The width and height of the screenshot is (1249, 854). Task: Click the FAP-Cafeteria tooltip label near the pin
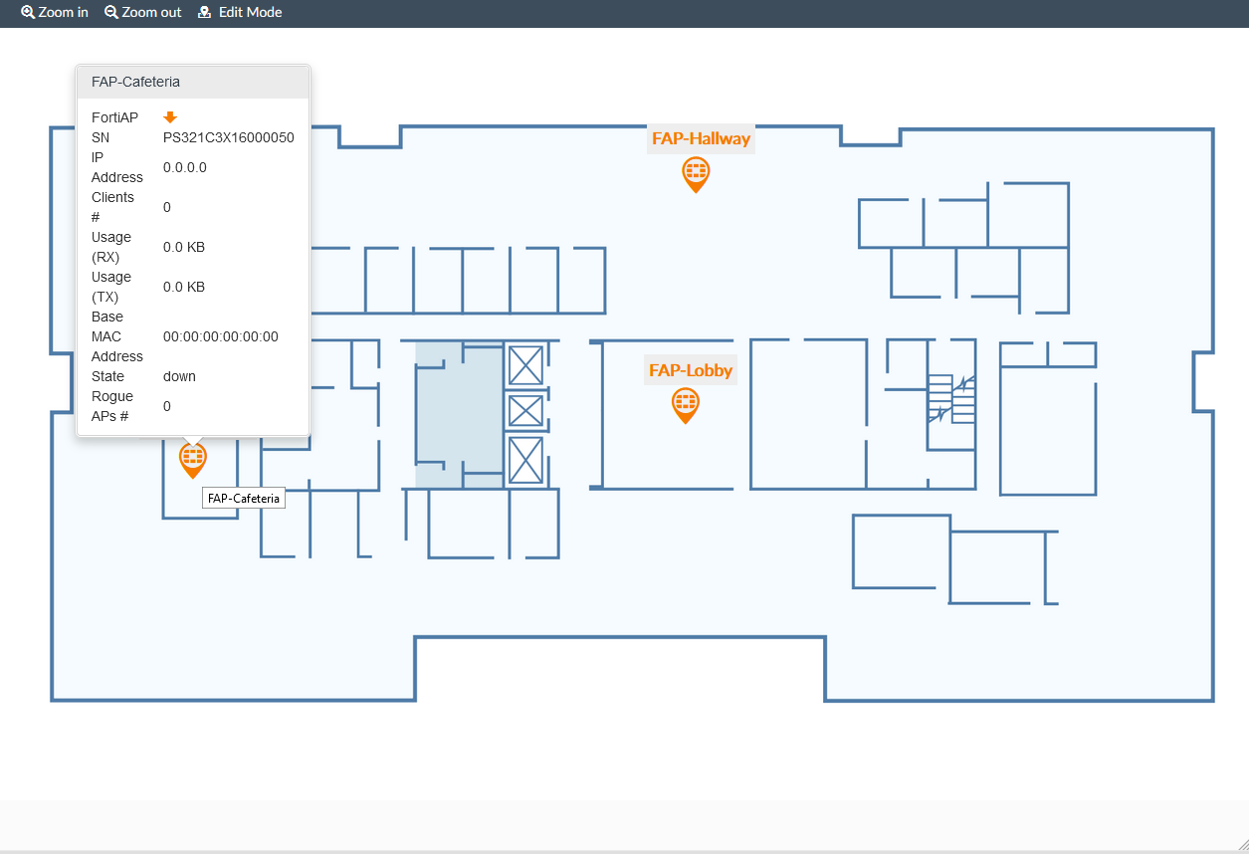pyautogui.click(x=243, y=497)
